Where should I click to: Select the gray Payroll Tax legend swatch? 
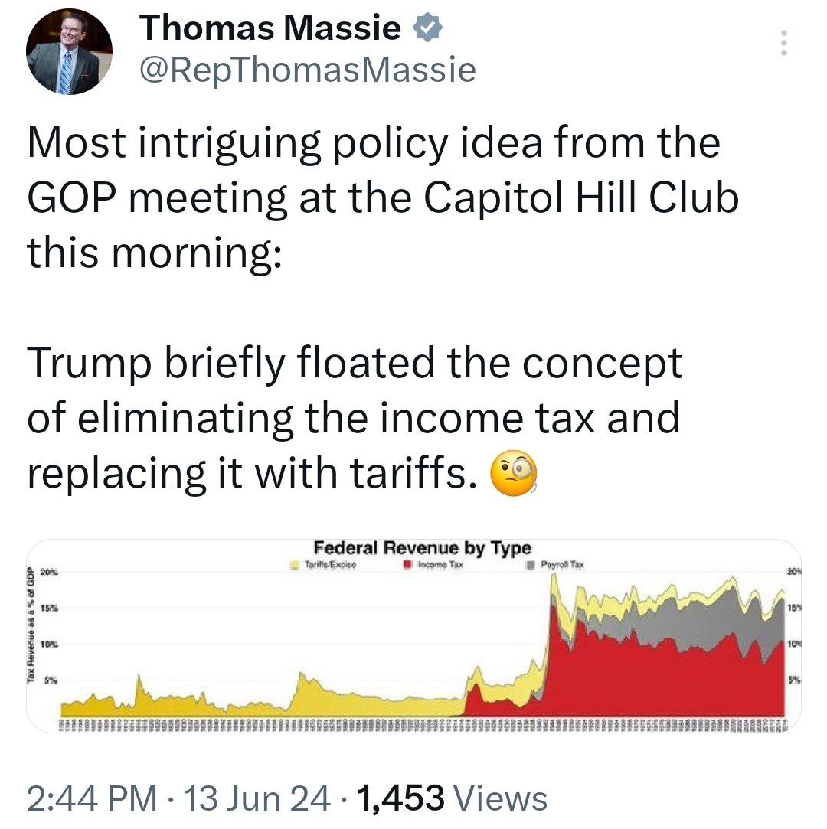[x=531, y=565]
